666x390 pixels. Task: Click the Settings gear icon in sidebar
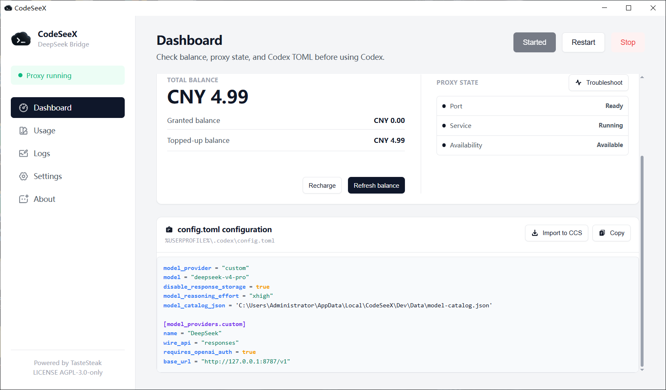point(24,176)
